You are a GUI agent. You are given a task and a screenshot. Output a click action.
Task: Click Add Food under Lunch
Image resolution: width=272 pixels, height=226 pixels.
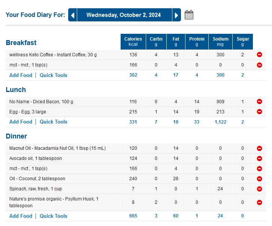pos(21,122)
